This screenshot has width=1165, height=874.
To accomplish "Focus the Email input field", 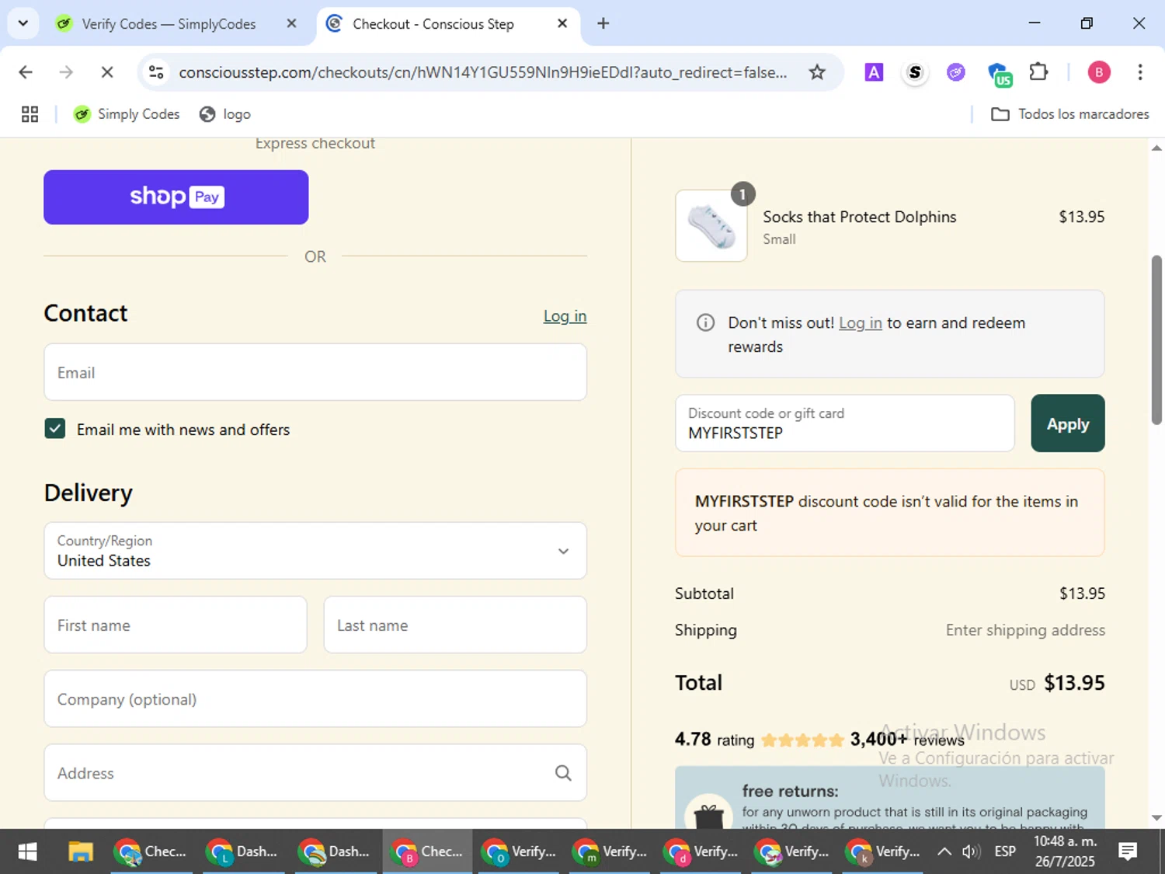I will click(315, 372).
